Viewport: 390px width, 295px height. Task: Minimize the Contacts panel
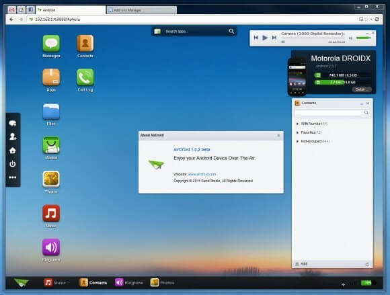[362, 103]
